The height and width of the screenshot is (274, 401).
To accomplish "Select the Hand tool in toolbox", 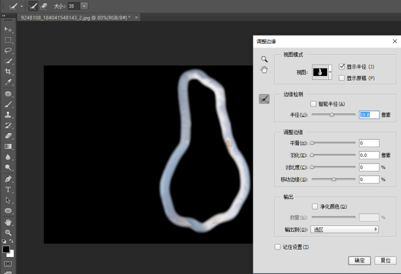I will [8, 222].
